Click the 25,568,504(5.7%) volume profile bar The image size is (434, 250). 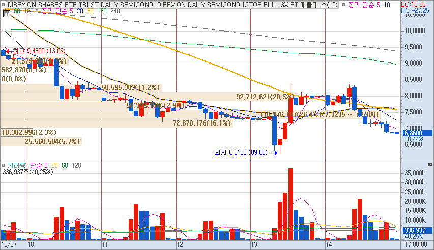41,142
